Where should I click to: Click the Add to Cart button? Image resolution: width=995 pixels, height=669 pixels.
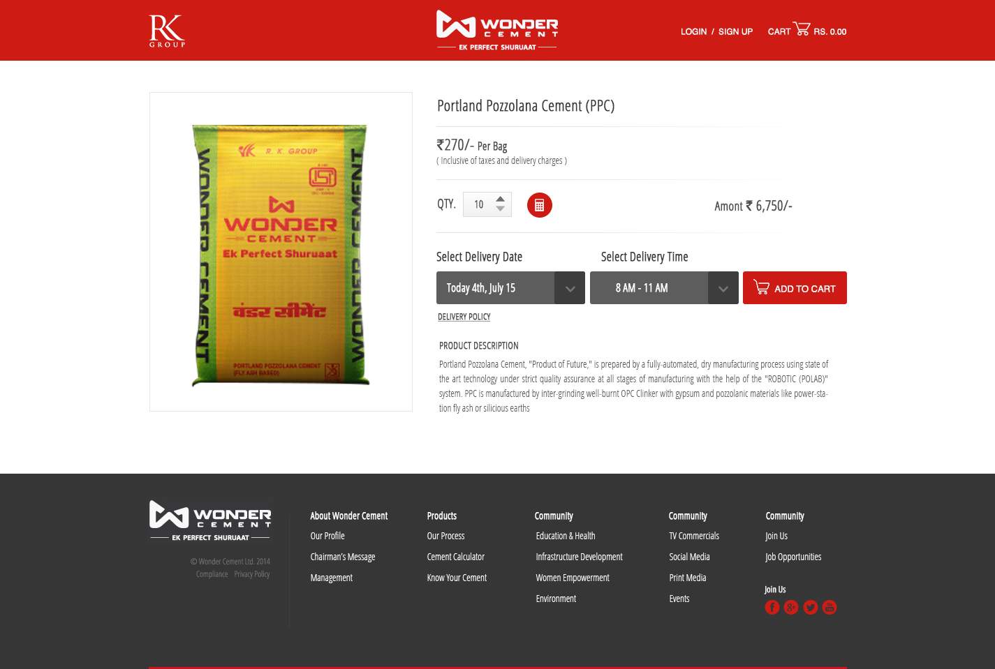tap(795, 288)
